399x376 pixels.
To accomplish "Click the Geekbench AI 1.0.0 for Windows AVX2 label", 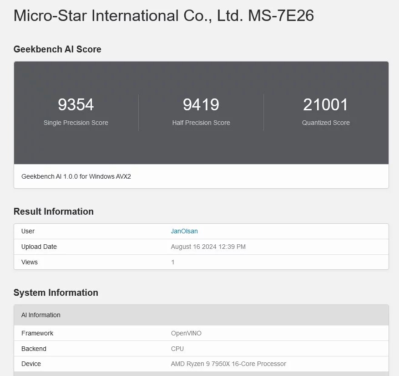I will 76,176.
